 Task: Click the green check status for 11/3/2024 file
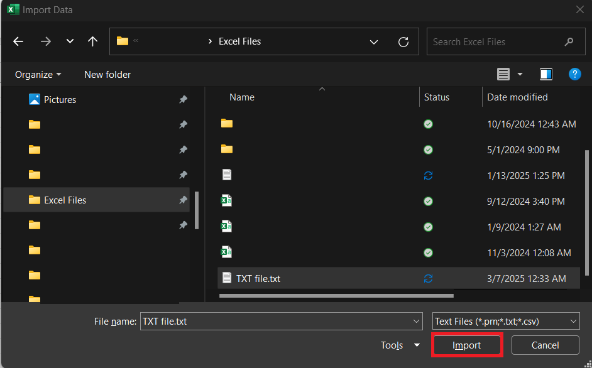(x=428, y=252)
